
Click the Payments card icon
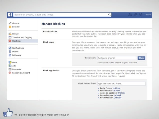pyautogui.click(x=10, y=69)
